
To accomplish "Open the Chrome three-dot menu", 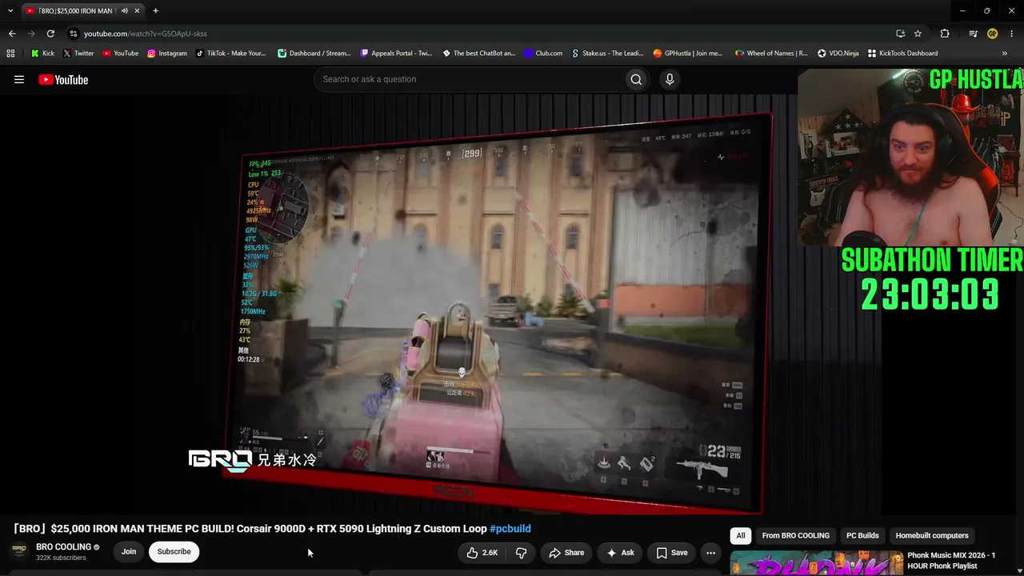I will click(x=1011, y=34).
